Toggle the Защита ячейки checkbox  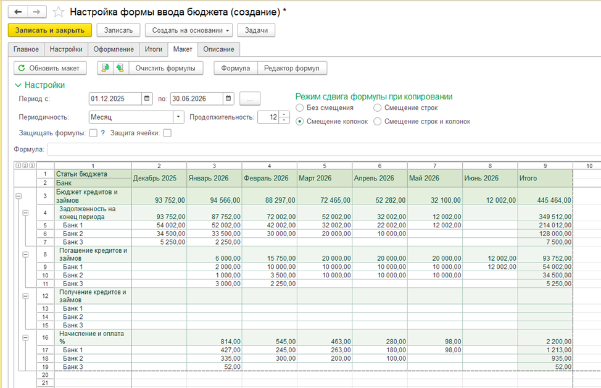(x=167, y=133)
